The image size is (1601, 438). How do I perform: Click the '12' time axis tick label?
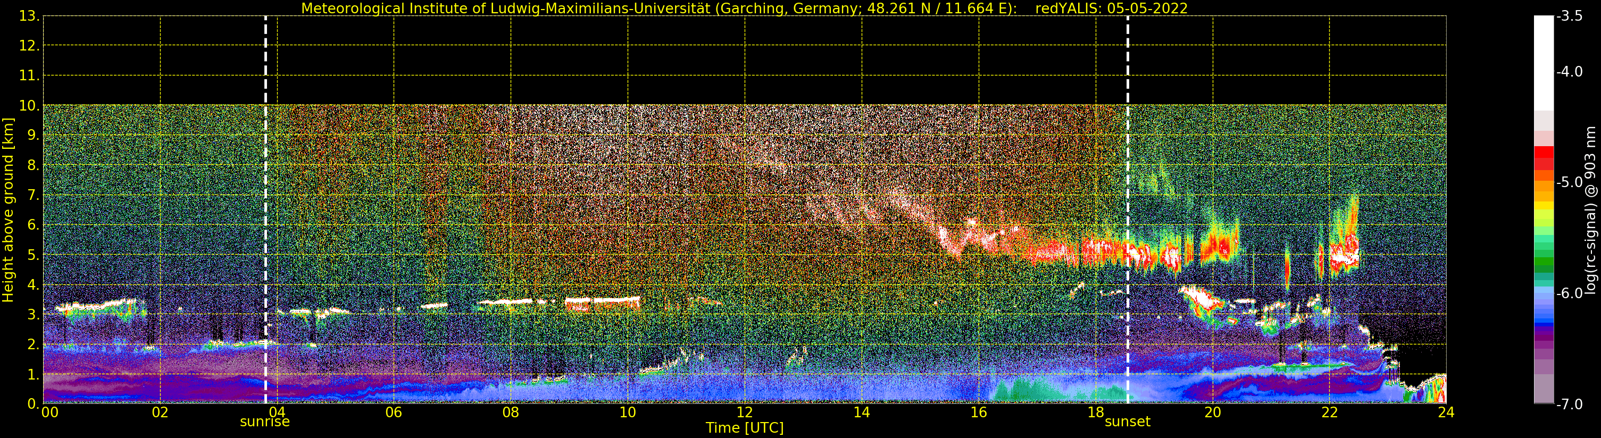coord(745,412)
